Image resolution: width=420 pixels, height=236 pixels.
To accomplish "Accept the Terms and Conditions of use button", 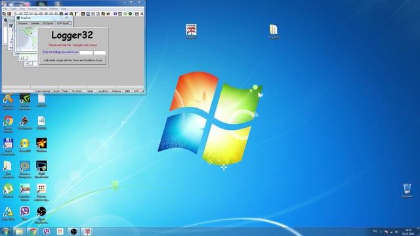I will pos(73,60).
